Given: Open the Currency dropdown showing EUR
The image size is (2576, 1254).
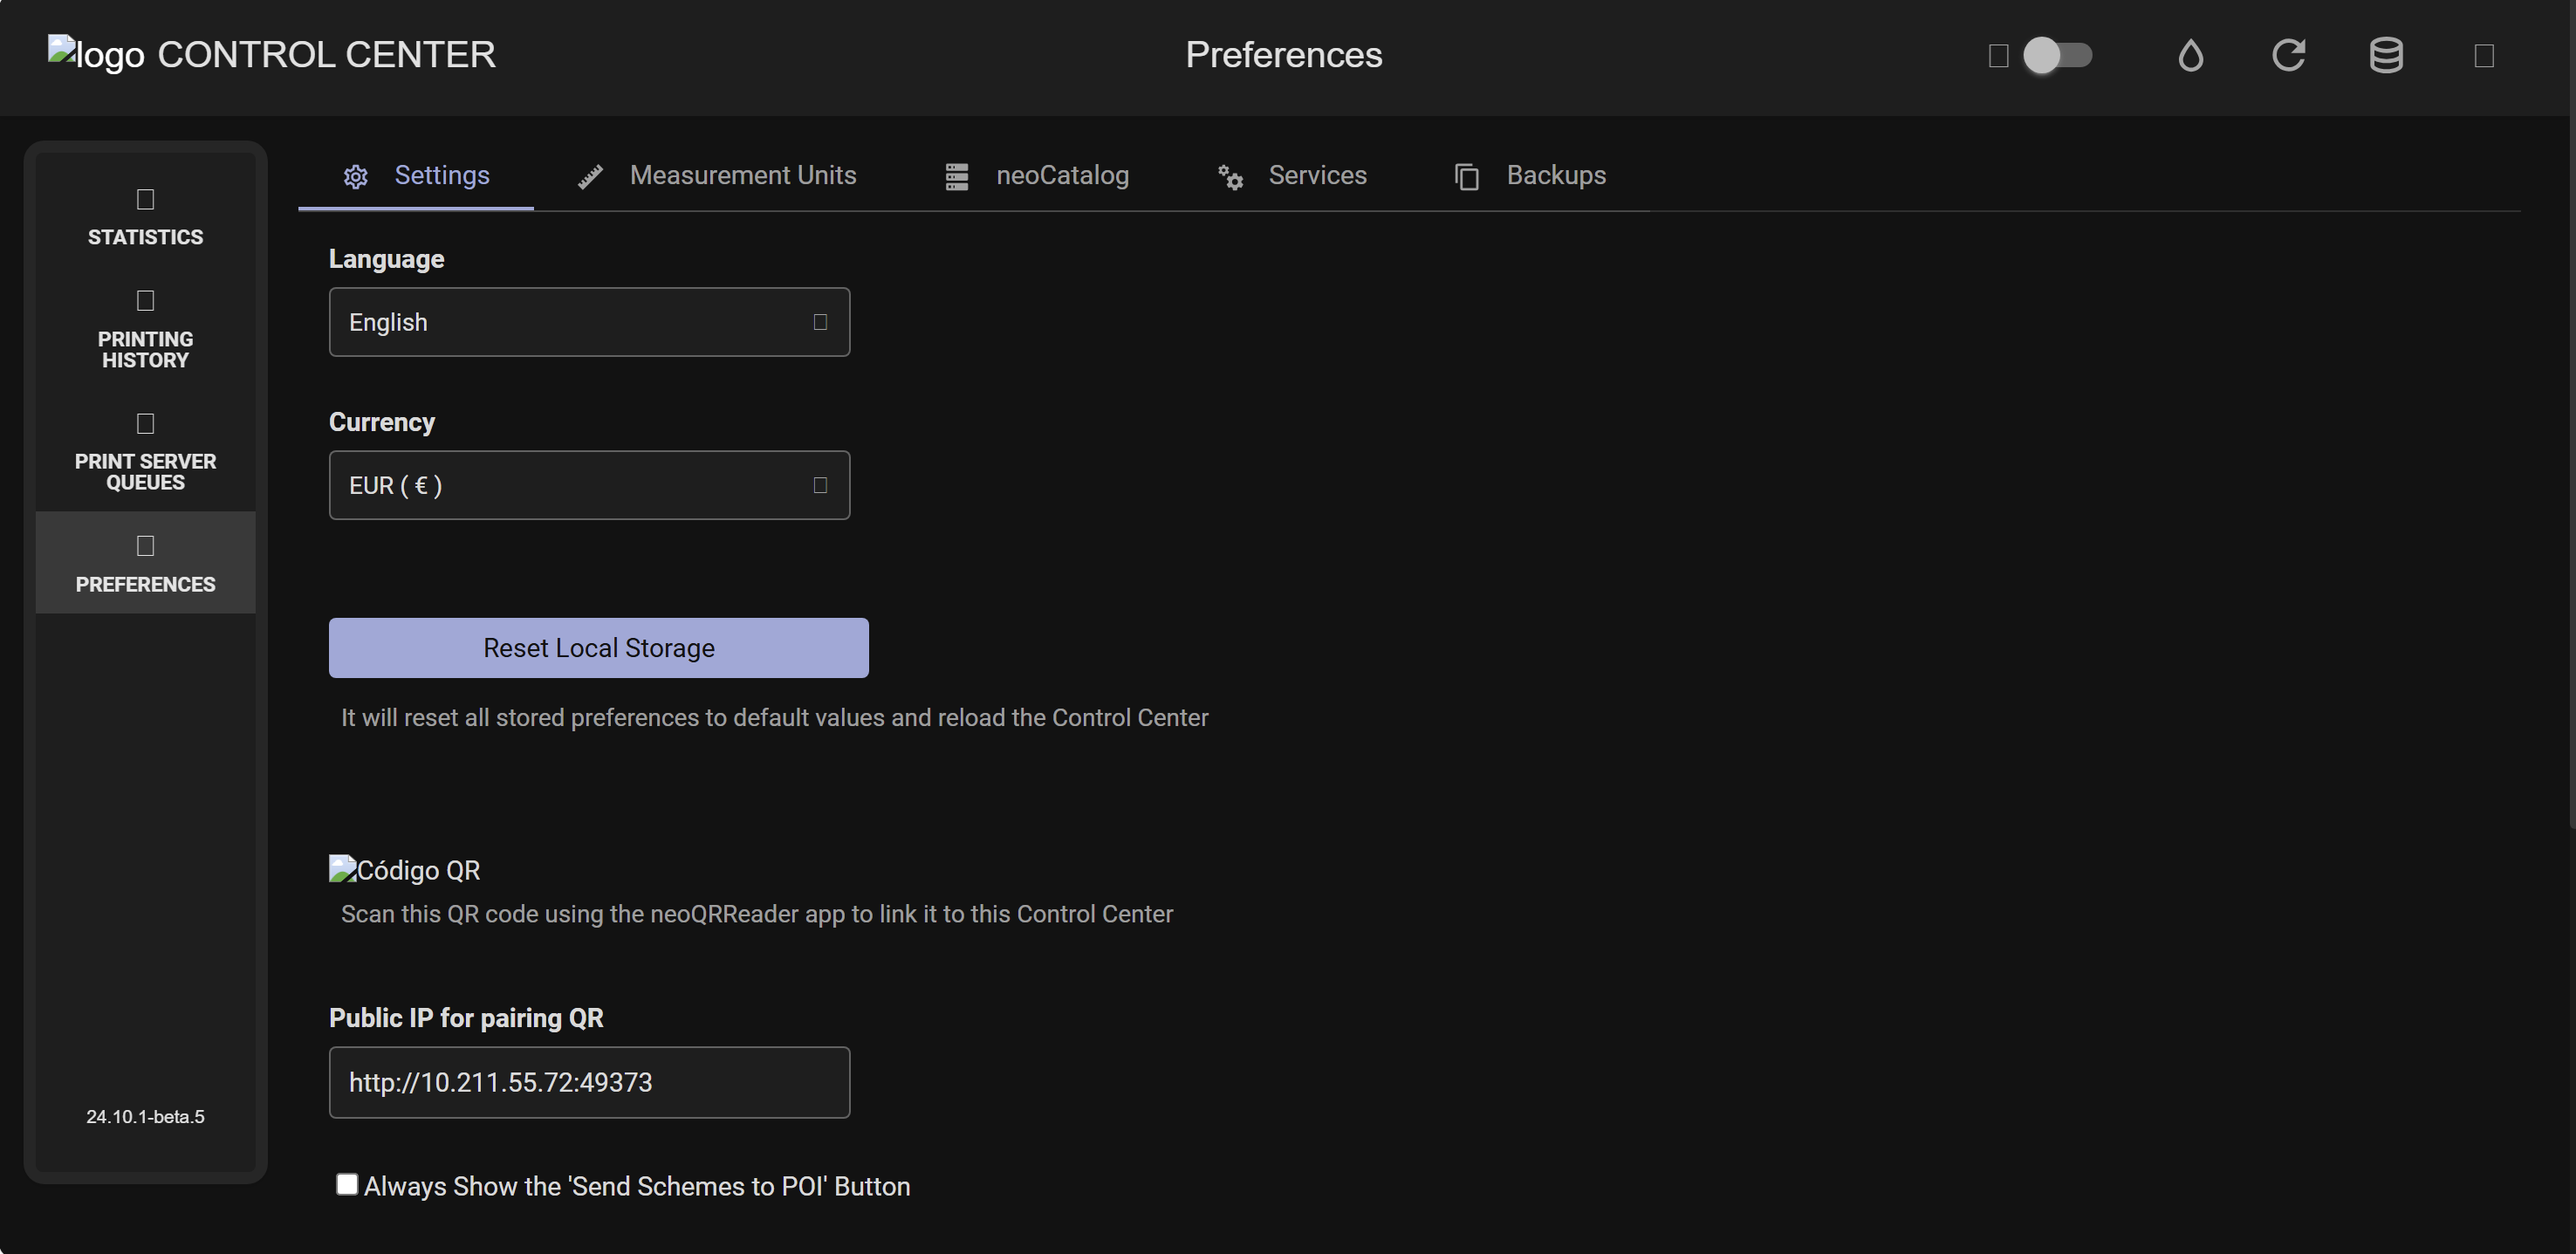Looking at the screenshot, I should pyautogui.click(x=588, y=485).
